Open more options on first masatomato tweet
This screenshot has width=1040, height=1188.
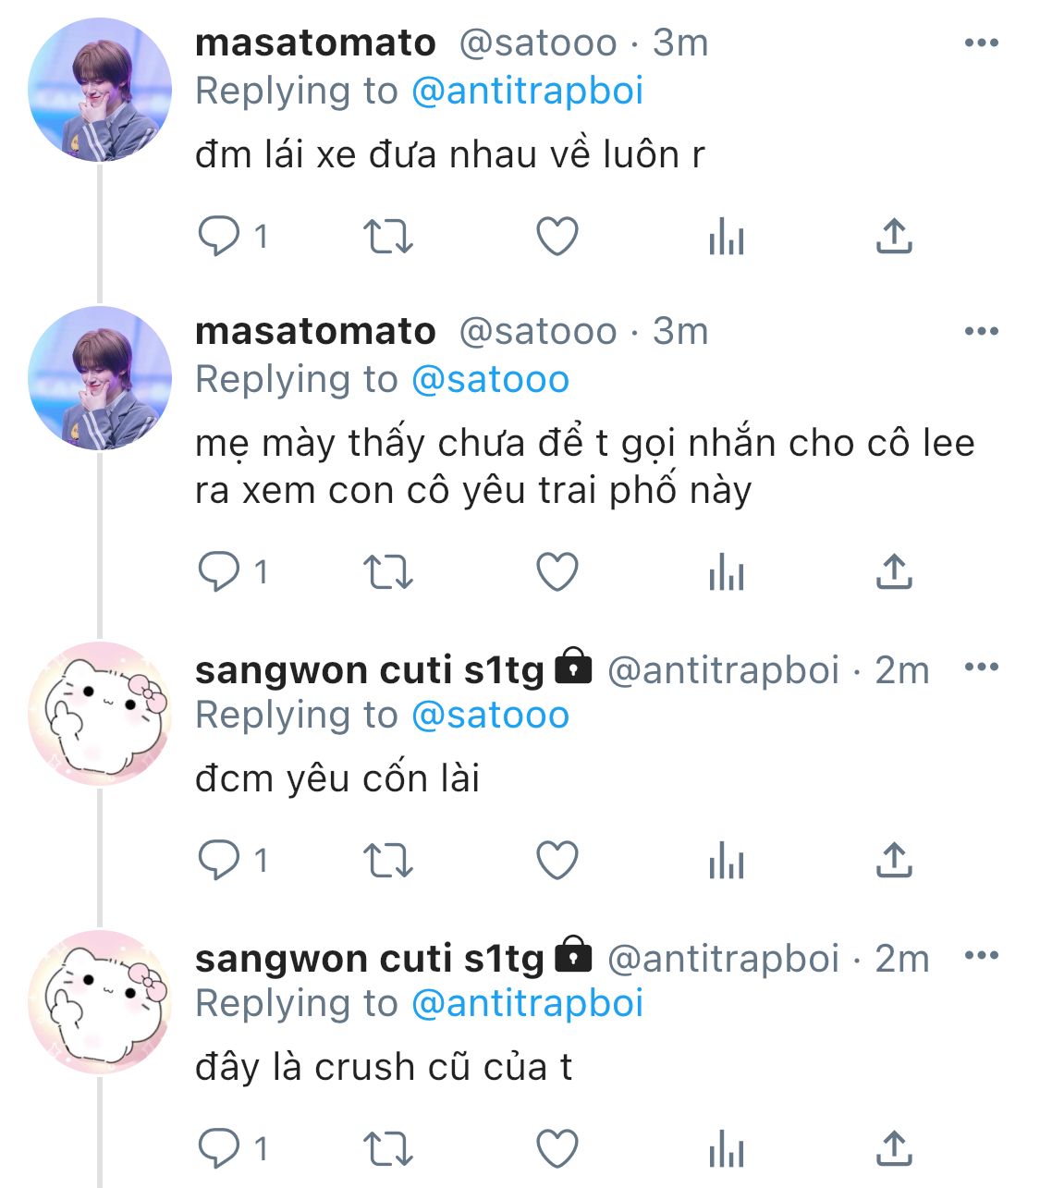point(981,43)
